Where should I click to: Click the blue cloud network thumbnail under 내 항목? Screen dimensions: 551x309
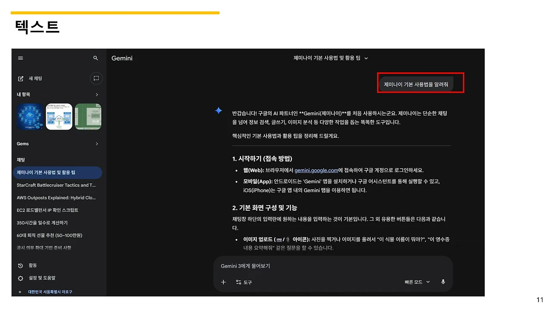click(30, 116)
